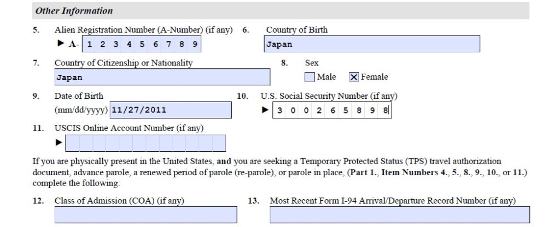The image size is (560, 227).
Task: Click the Date of Birth input field
Action: 171,110
